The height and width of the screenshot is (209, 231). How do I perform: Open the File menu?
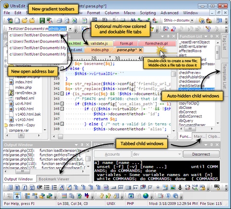click(7, 13)
